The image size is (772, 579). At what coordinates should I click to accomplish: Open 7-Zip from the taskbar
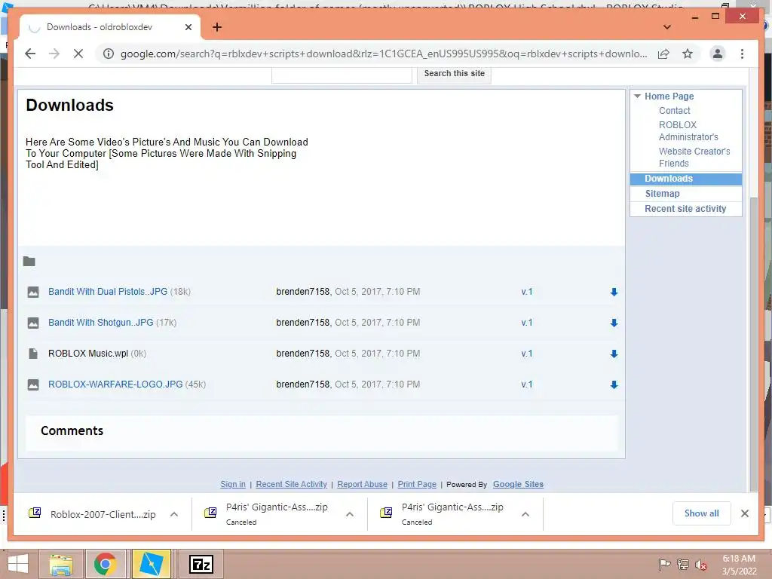[x=201, y=564]
